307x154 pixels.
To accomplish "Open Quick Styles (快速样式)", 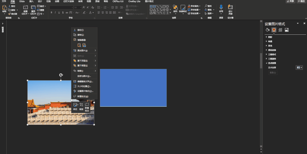I will pyautogui.click(x=183, y=10).
